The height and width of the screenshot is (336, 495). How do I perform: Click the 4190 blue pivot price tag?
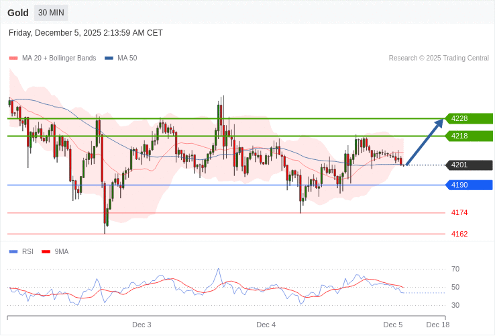pos(469,185)
